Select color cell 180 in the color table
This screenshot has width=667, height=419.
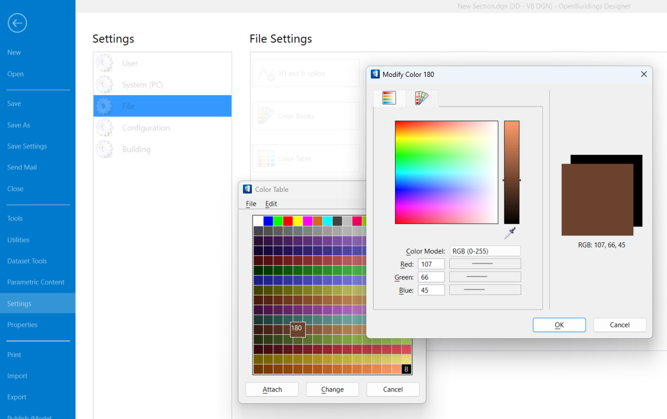297,329
